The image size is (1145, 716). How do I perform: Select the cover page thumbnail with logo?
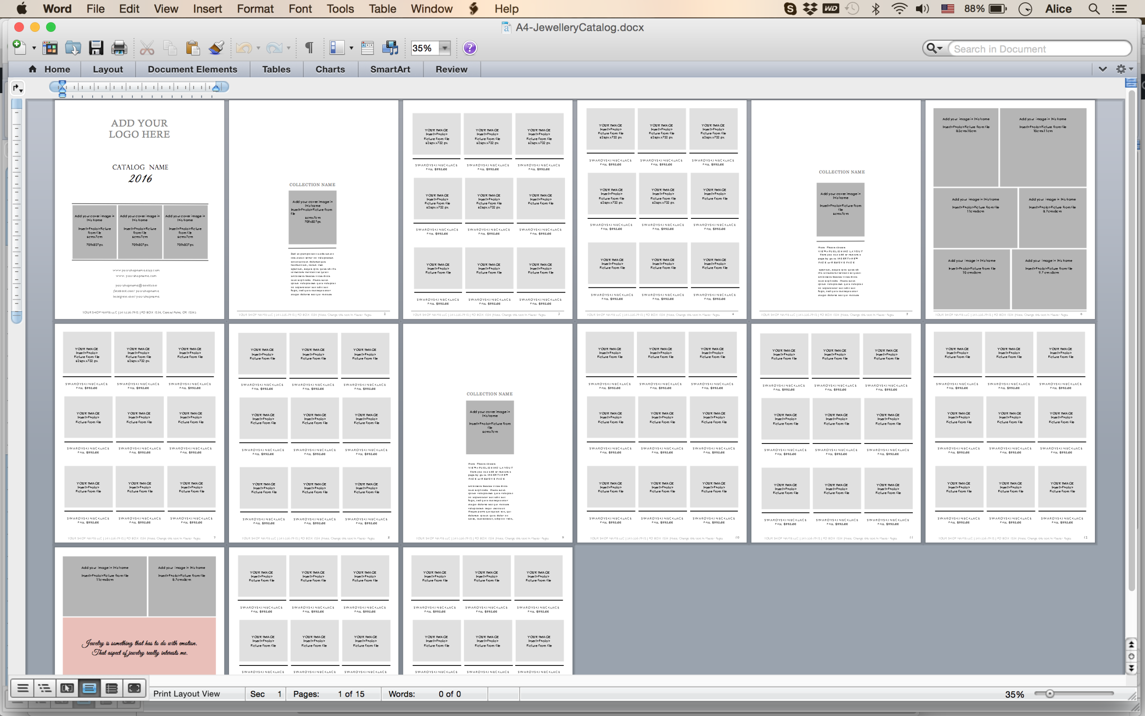(x=139, y=209)
